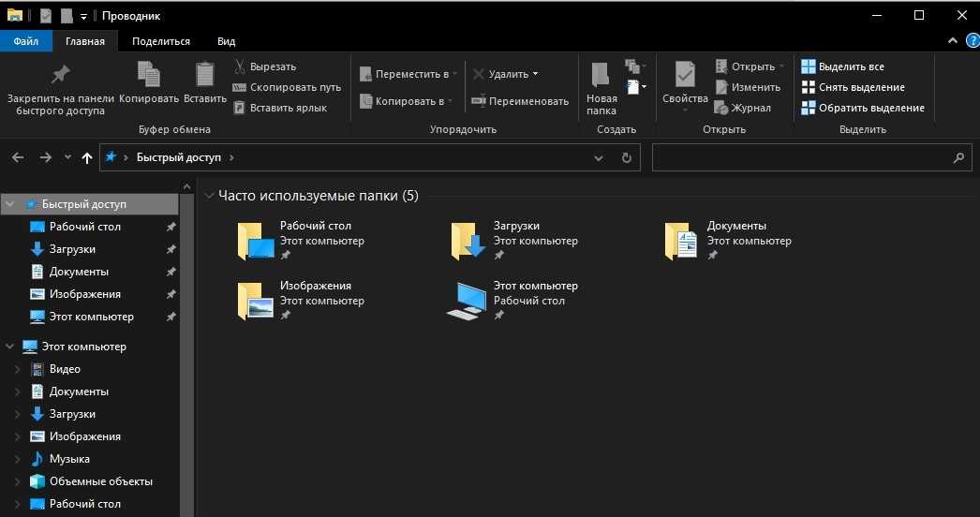Switch to the Вид ribbon tab
Image resolution: width=980 pixels, height=517 pixels.
point(226,41)
